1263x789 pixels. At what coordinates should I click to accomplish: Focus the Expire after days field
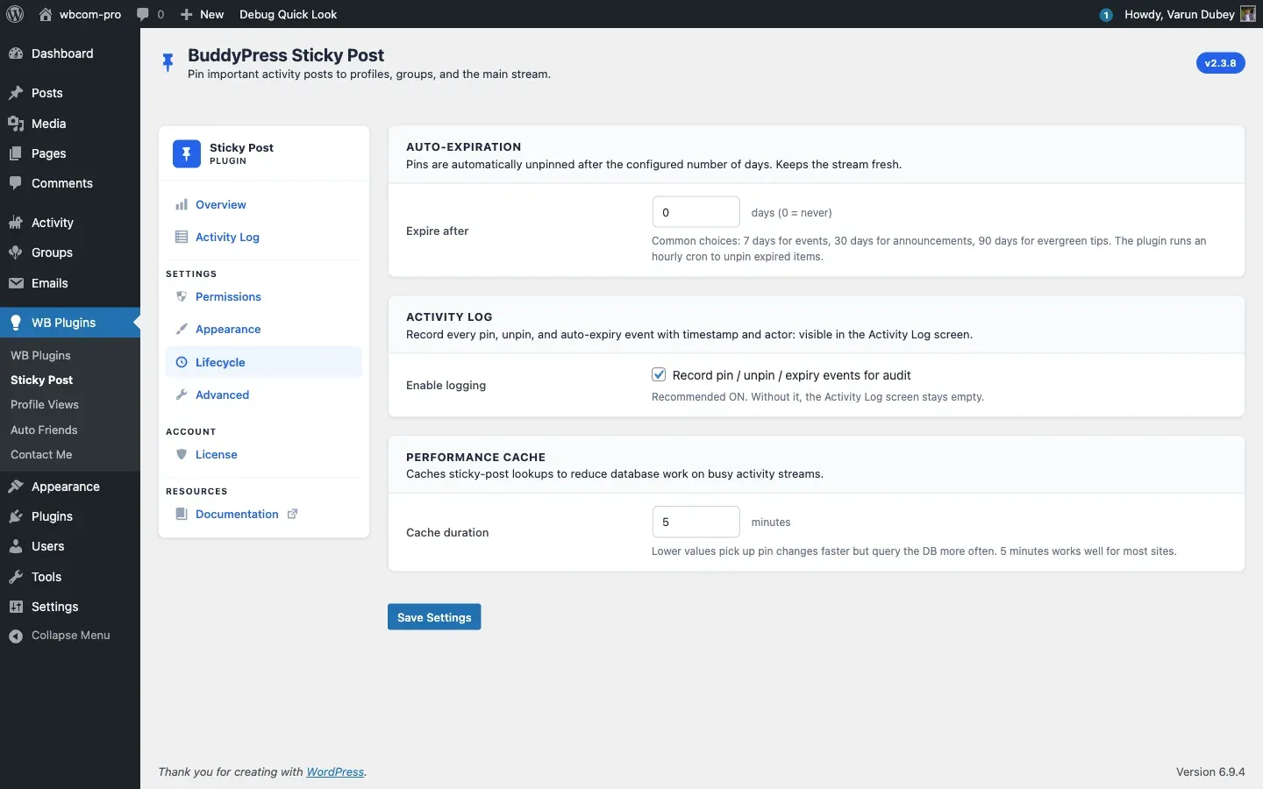[x=696, y=212]
